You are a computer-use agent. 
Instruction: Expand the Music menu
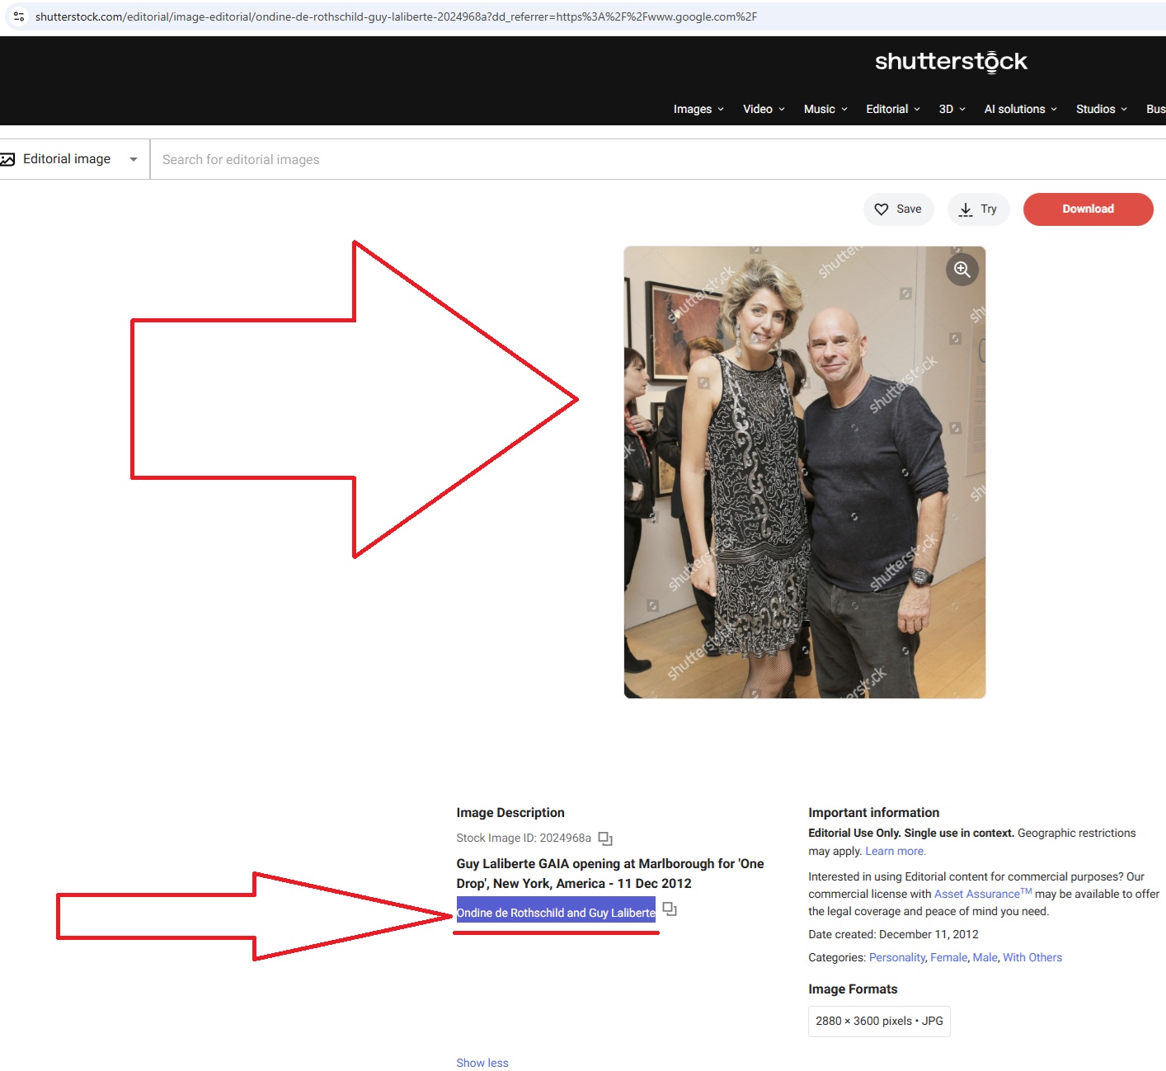pos(825,109)
